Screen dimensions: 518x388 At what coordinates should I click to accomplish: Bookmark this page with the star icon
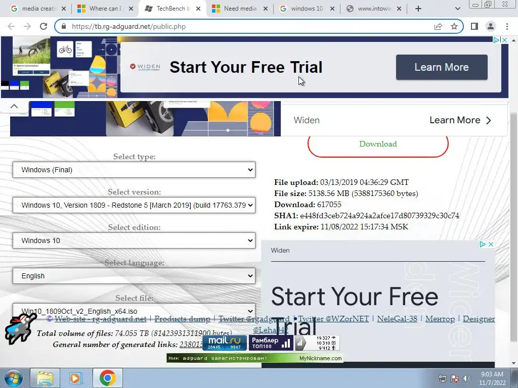[x=454, y=26]
